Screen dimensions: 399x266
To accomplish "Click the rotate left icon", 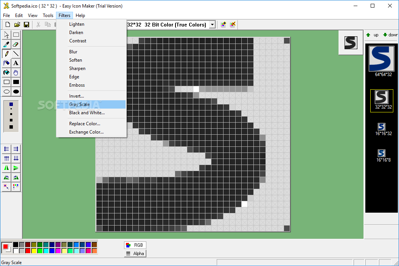I will [x=6, y=177].
